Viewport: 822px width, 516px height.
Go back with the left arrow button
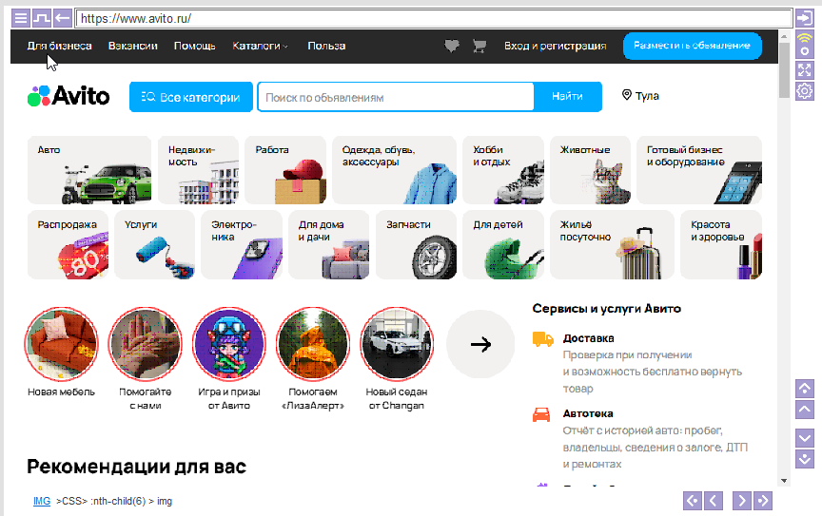point(63,18)
